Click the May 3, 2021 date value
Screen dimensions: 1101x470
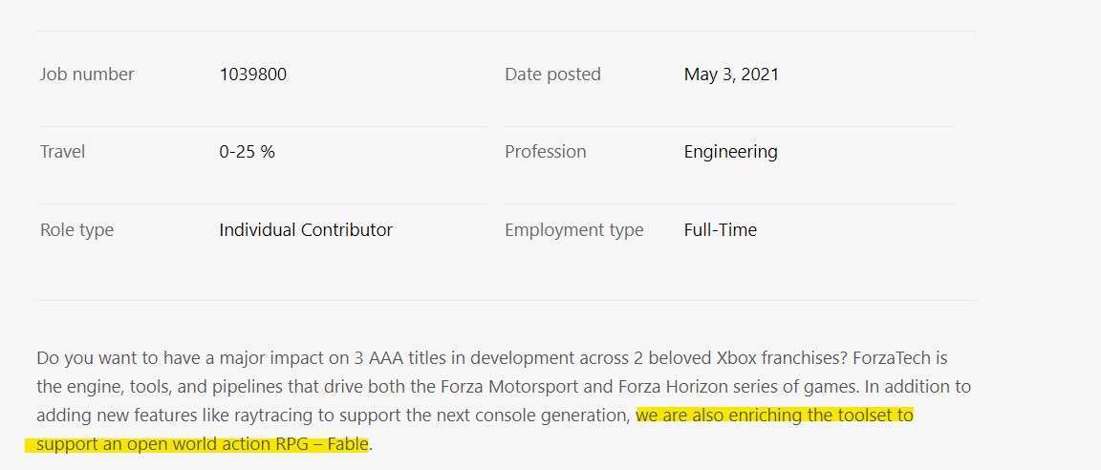pos(731,75)
